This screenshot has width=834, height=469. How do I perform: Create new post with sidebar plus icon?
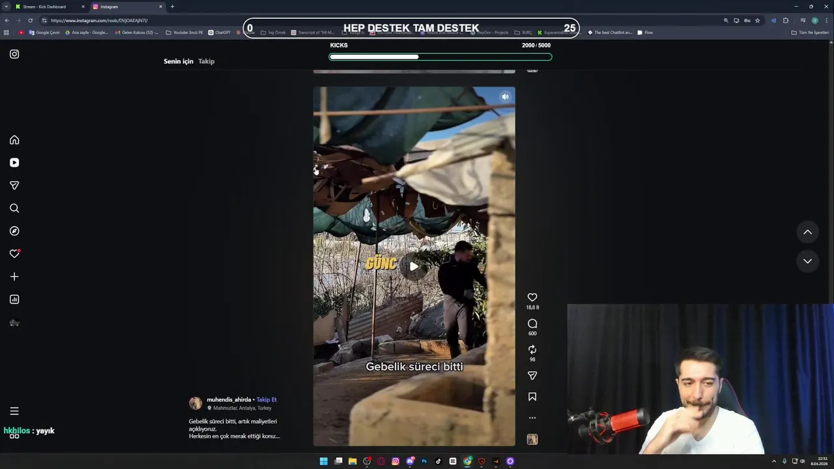click(14, 277)
